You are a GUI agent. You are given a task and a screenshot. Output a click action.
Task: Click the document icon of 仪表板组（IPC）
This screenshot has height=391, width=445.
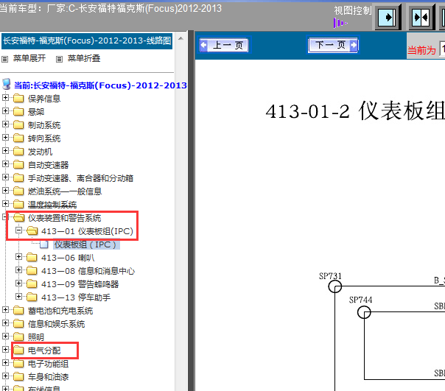(x=43, y=244)
